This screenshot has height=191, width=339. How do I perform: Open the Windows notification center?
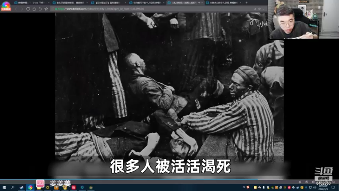(x=333, y=187)
